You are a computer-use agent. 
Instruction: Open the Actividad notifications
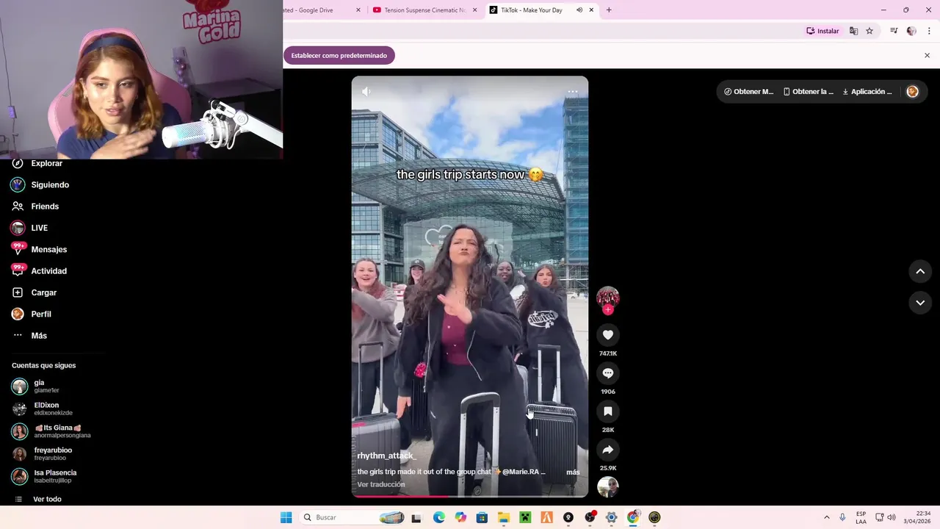pos(40,271)
